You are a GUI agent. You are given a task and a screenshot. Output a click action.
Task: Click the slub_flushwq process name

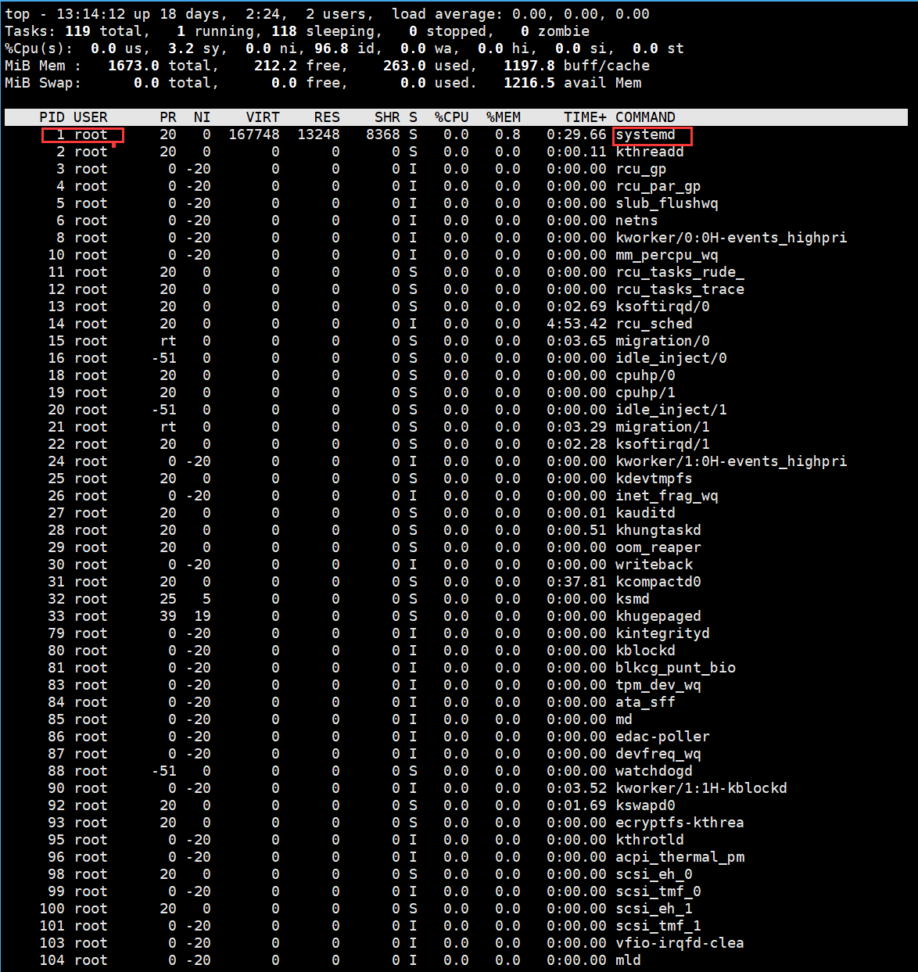tap(667, 203)
